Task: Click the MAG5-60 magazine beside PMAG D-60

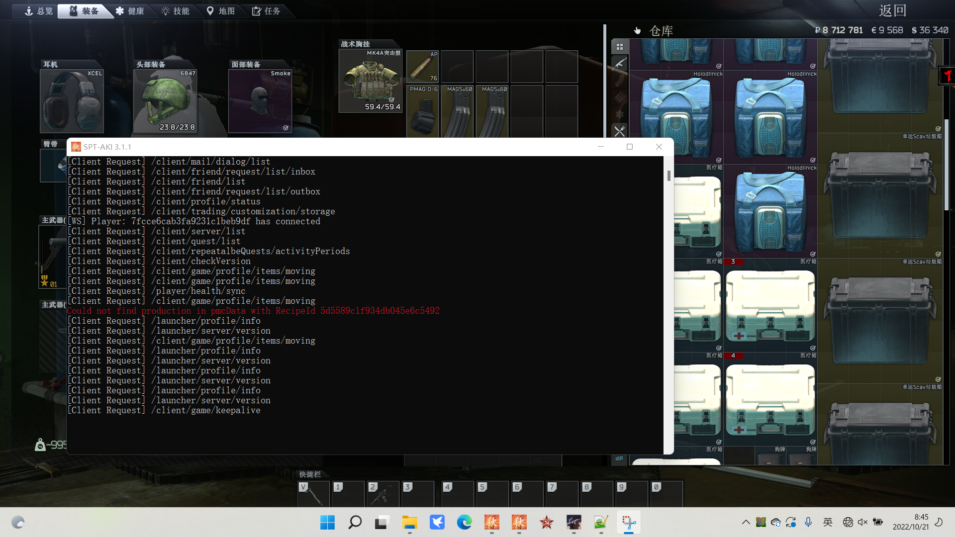Action: (457, 110)
